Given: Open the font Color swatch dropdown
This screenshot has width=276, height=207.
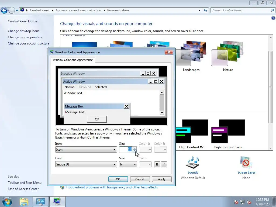Looking at the screenshot, I should [145, 164].
